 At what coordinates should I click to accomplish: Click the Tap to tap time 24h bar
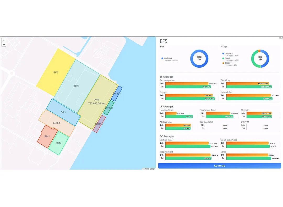[187, 84]
